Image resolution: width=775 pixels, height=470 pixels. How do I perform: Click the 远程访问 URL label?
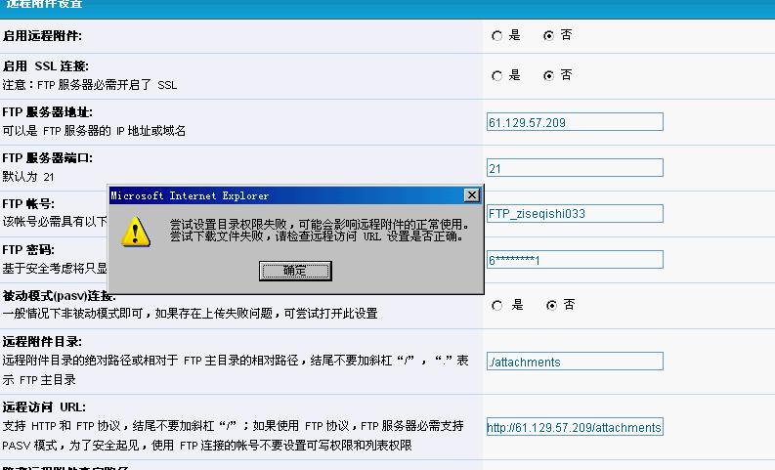point(44,407)
